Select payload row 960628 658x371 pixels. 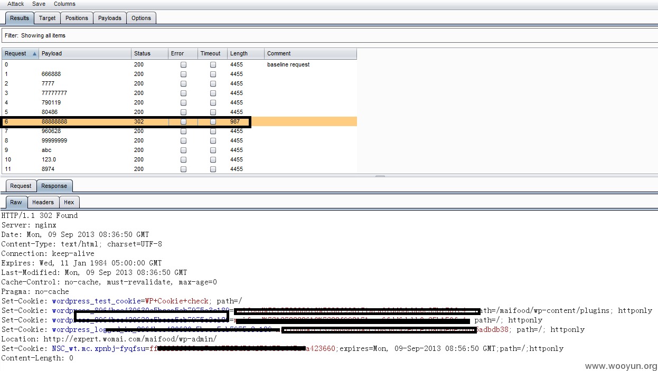point(180,131)
